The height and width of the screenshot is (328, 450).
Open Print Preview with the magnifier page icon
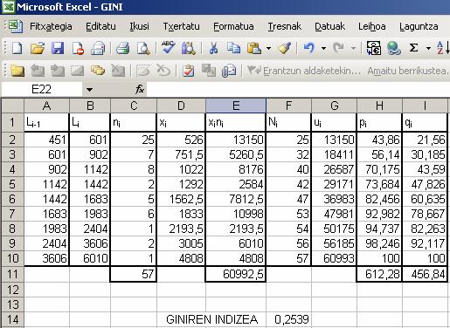click(x=143, y=48)
